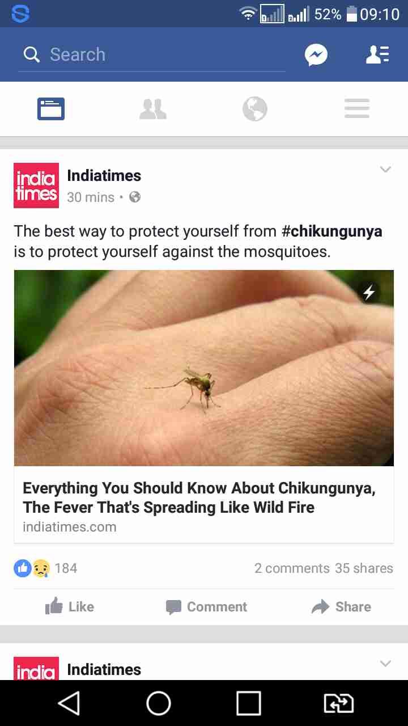This screenshot has width=408, height=726.
Task: Open the friends list icon at top right
Action: point(377,54)
